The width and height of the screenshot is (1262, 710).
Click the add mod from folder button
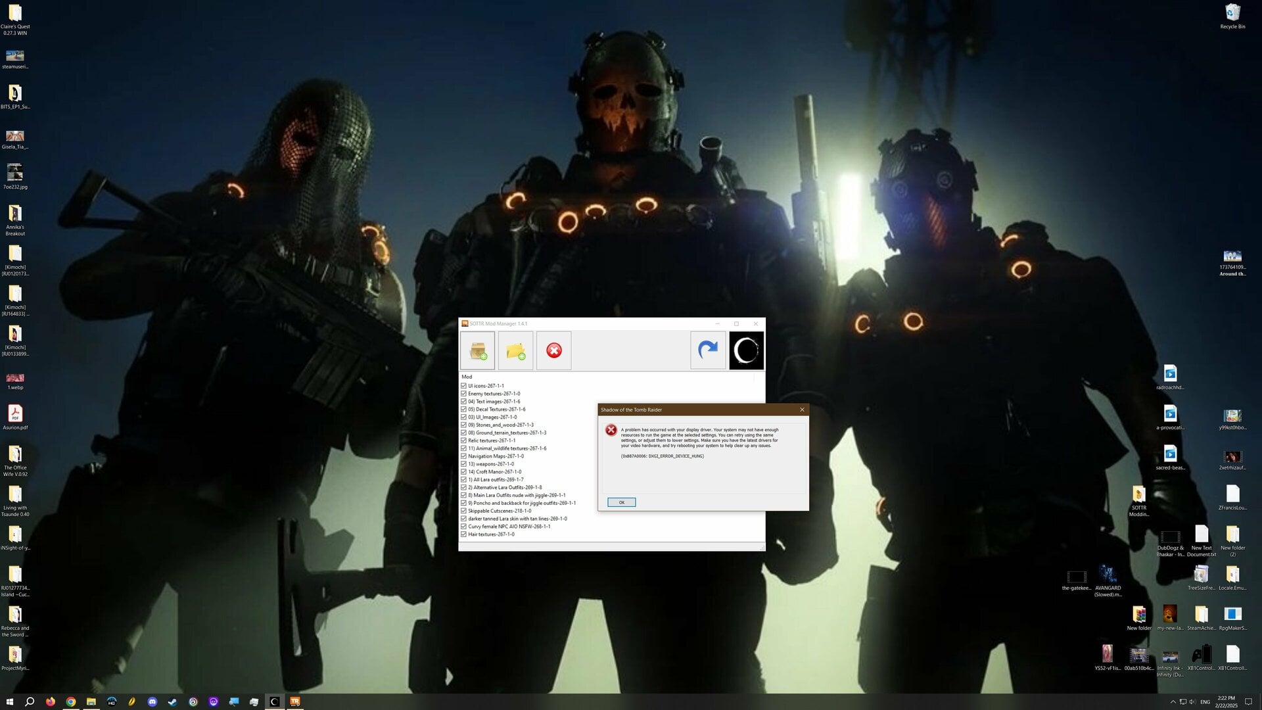[515, 350]
